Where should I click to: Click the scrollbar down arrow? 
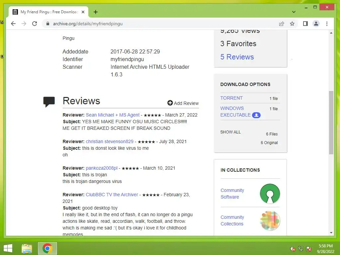(331, 233)
